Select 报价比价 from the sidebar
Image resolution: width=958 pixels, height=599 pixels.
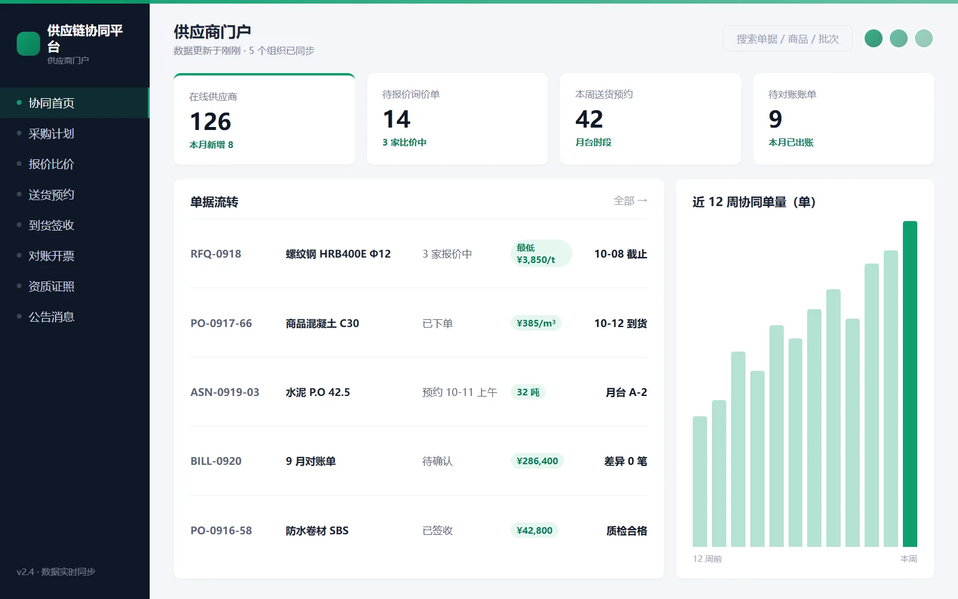[x=75, y=164]
